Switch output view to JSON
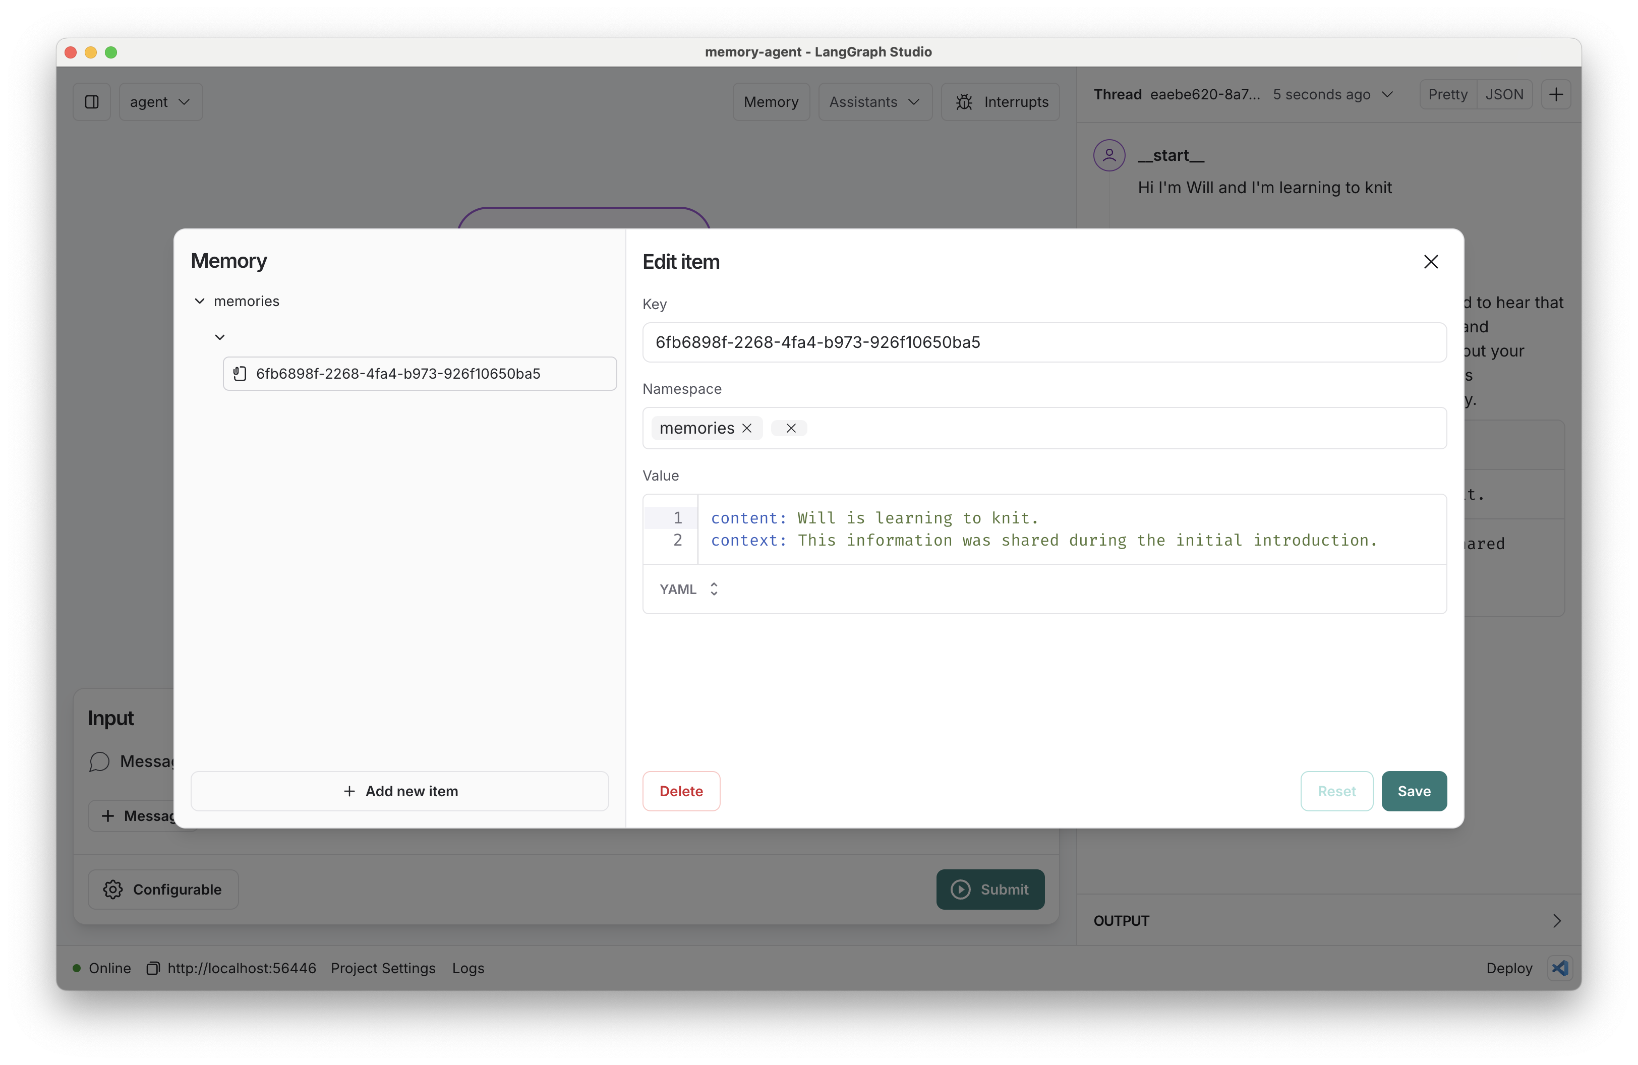 coord(1504,94)
